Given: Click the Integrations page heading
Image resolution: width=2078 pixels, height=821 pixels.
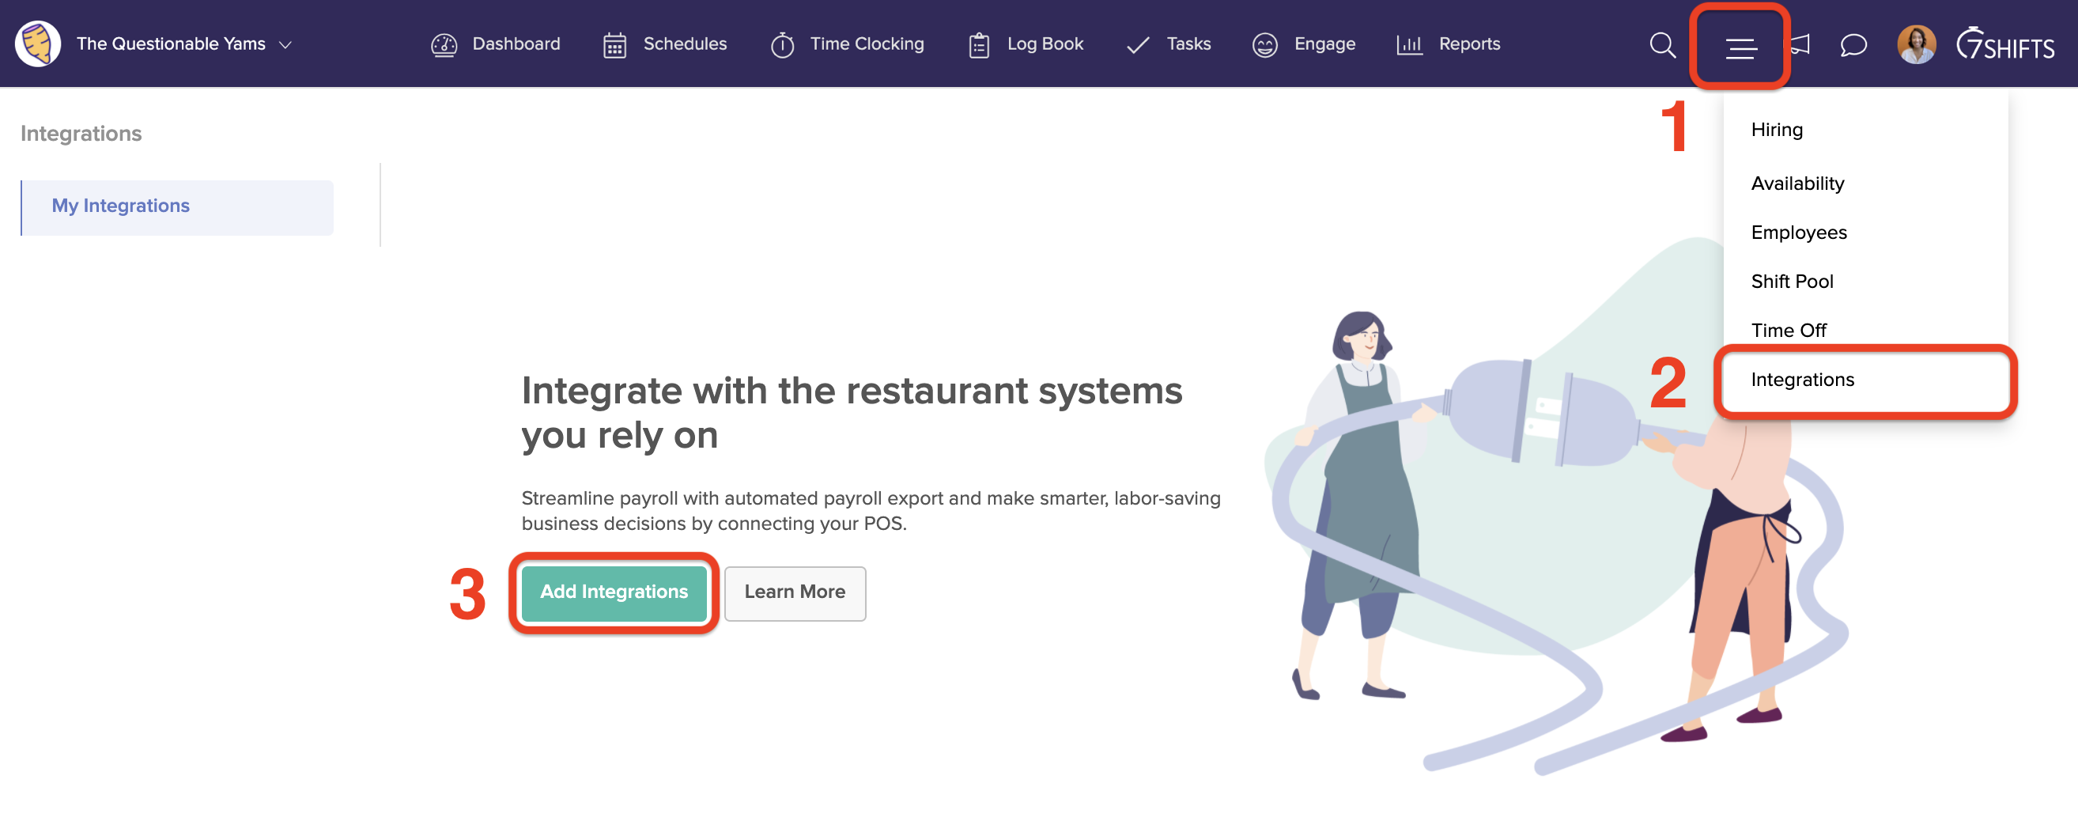Looking at the screenshot, I should pyautogui.click(x=81, y=134).
